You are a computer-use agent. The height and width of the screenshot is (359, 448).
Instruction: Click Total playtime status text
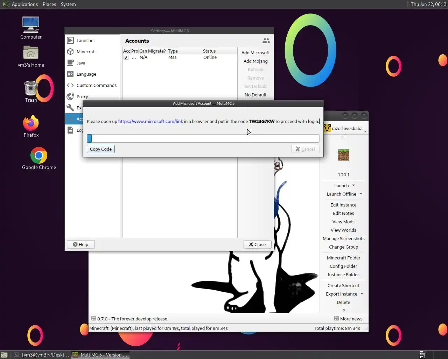pos(337,328)
